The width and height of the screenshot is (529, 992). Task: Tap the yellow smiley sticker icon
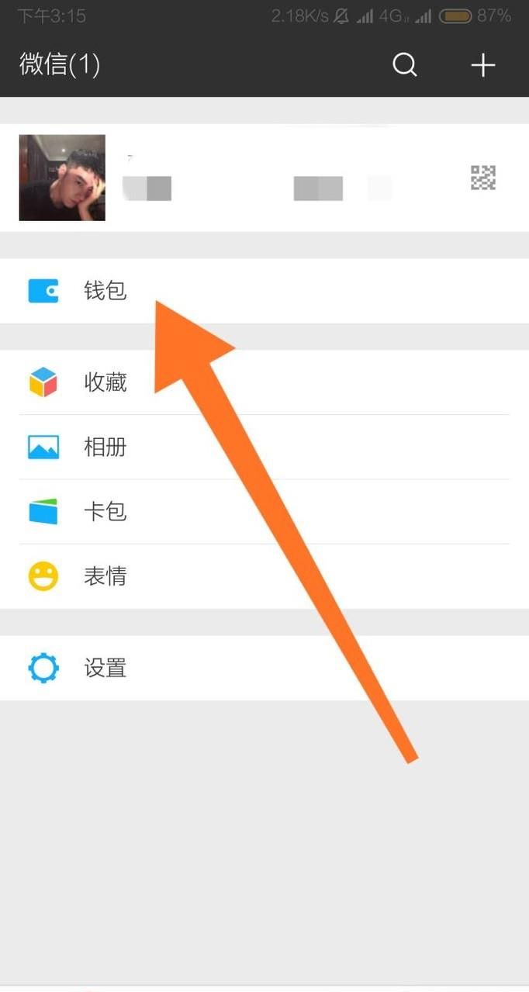tap(43, 576)
